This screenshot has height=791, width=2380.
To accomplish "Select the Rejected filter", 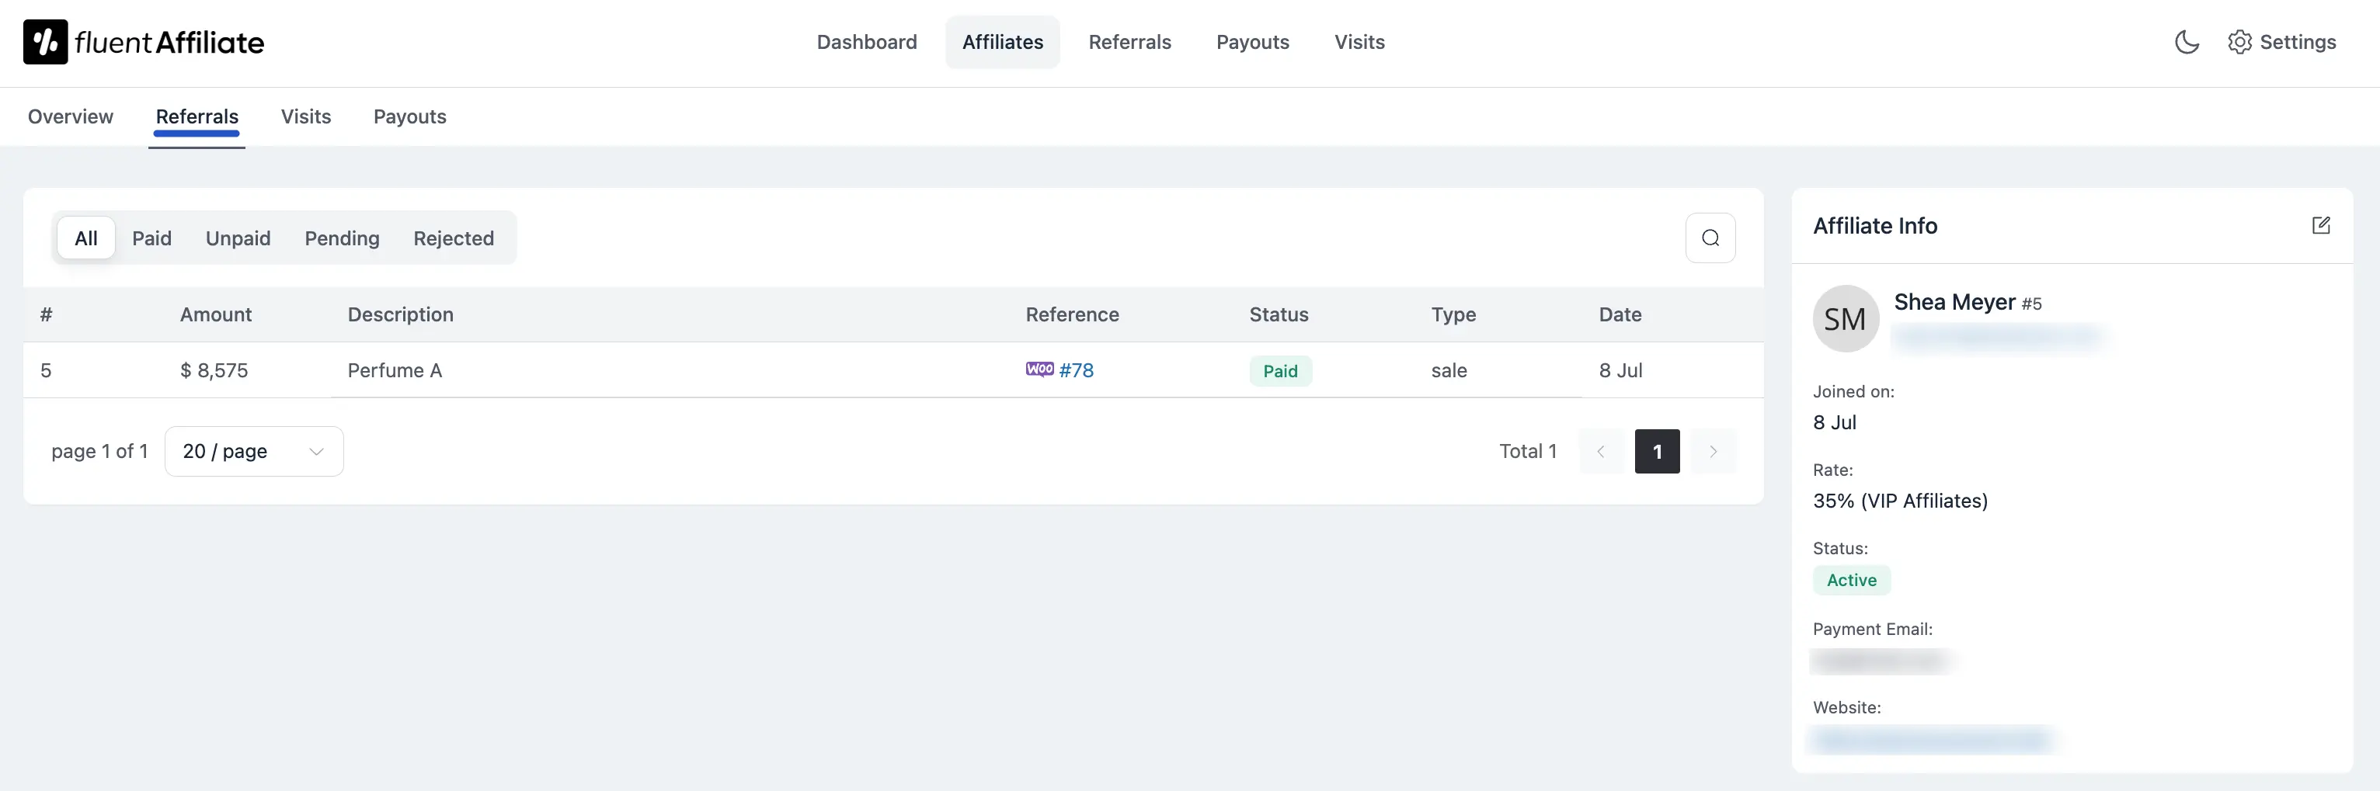I will point(453,238).
